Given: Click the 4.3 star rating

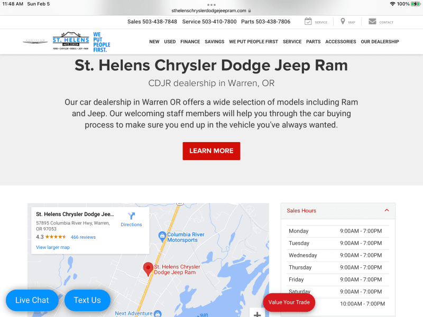Looking at the screenshot, I should click(51, 237).
